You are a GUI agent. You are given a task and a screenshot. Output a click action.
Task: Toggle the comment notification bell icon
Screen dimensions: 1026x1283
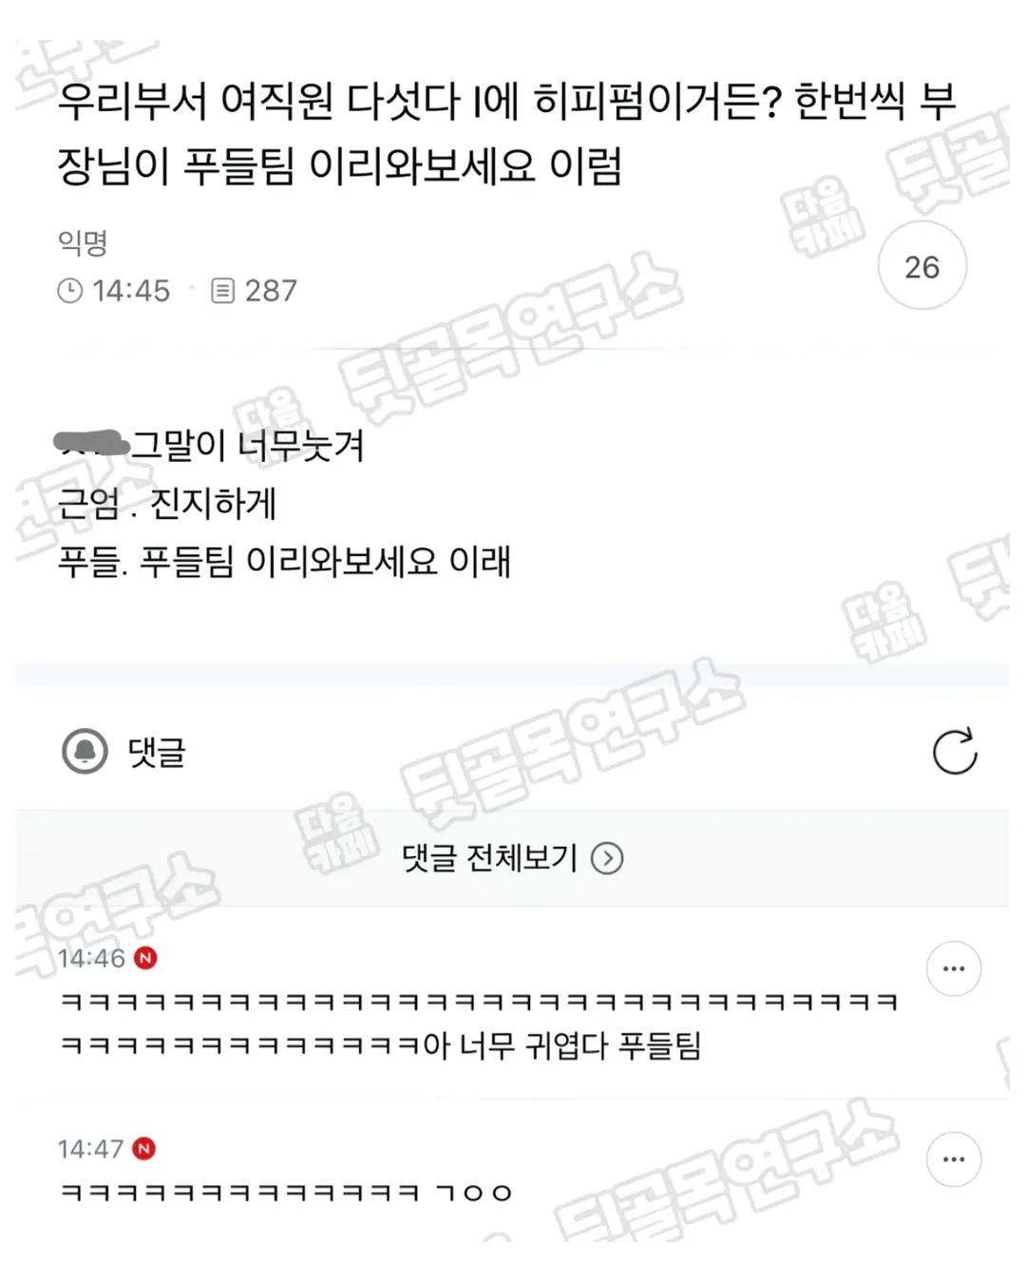(x=85, y=752)
